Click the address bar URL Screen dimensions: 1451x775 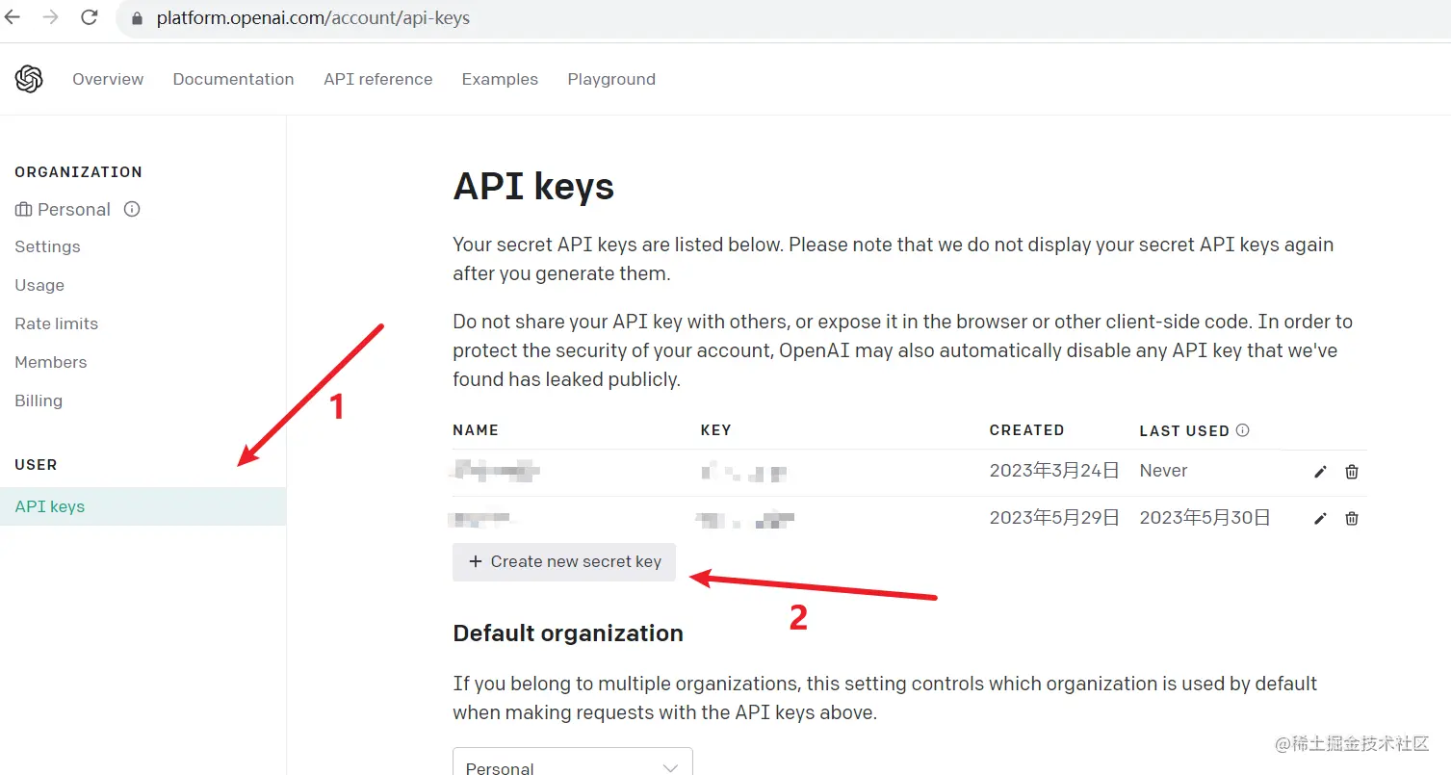313,18
